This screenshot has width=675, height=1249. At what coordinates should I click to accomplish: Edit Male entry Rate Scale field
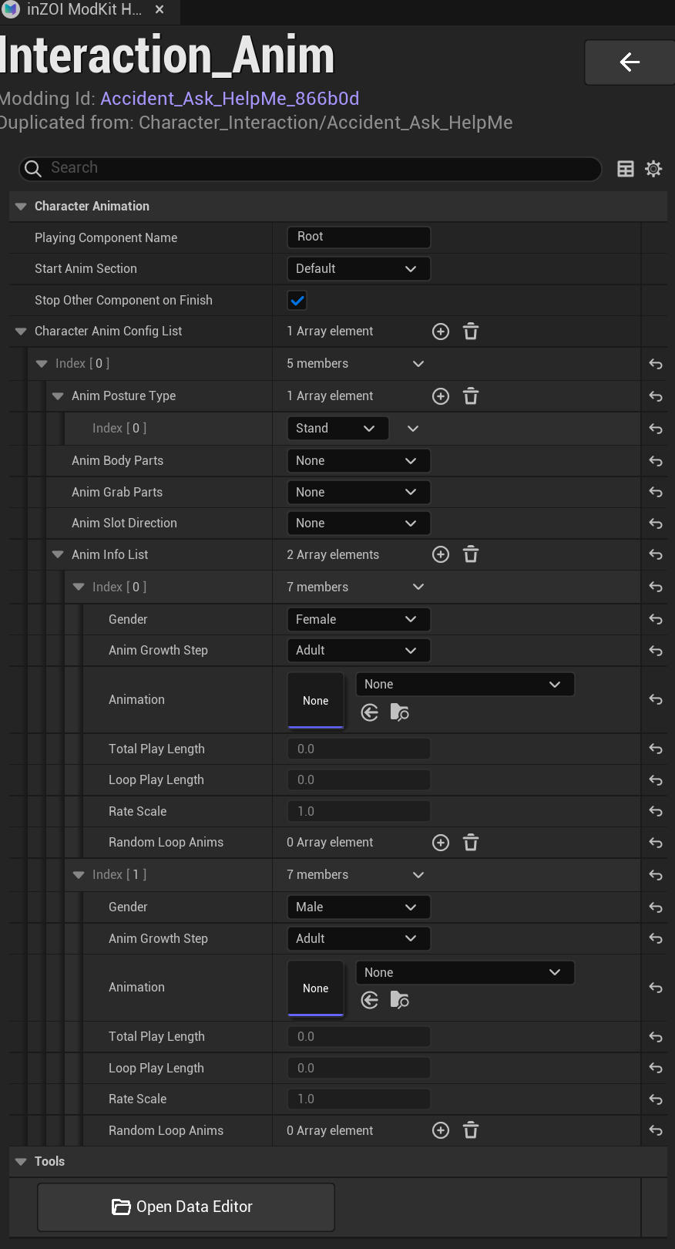point(358,1099)
